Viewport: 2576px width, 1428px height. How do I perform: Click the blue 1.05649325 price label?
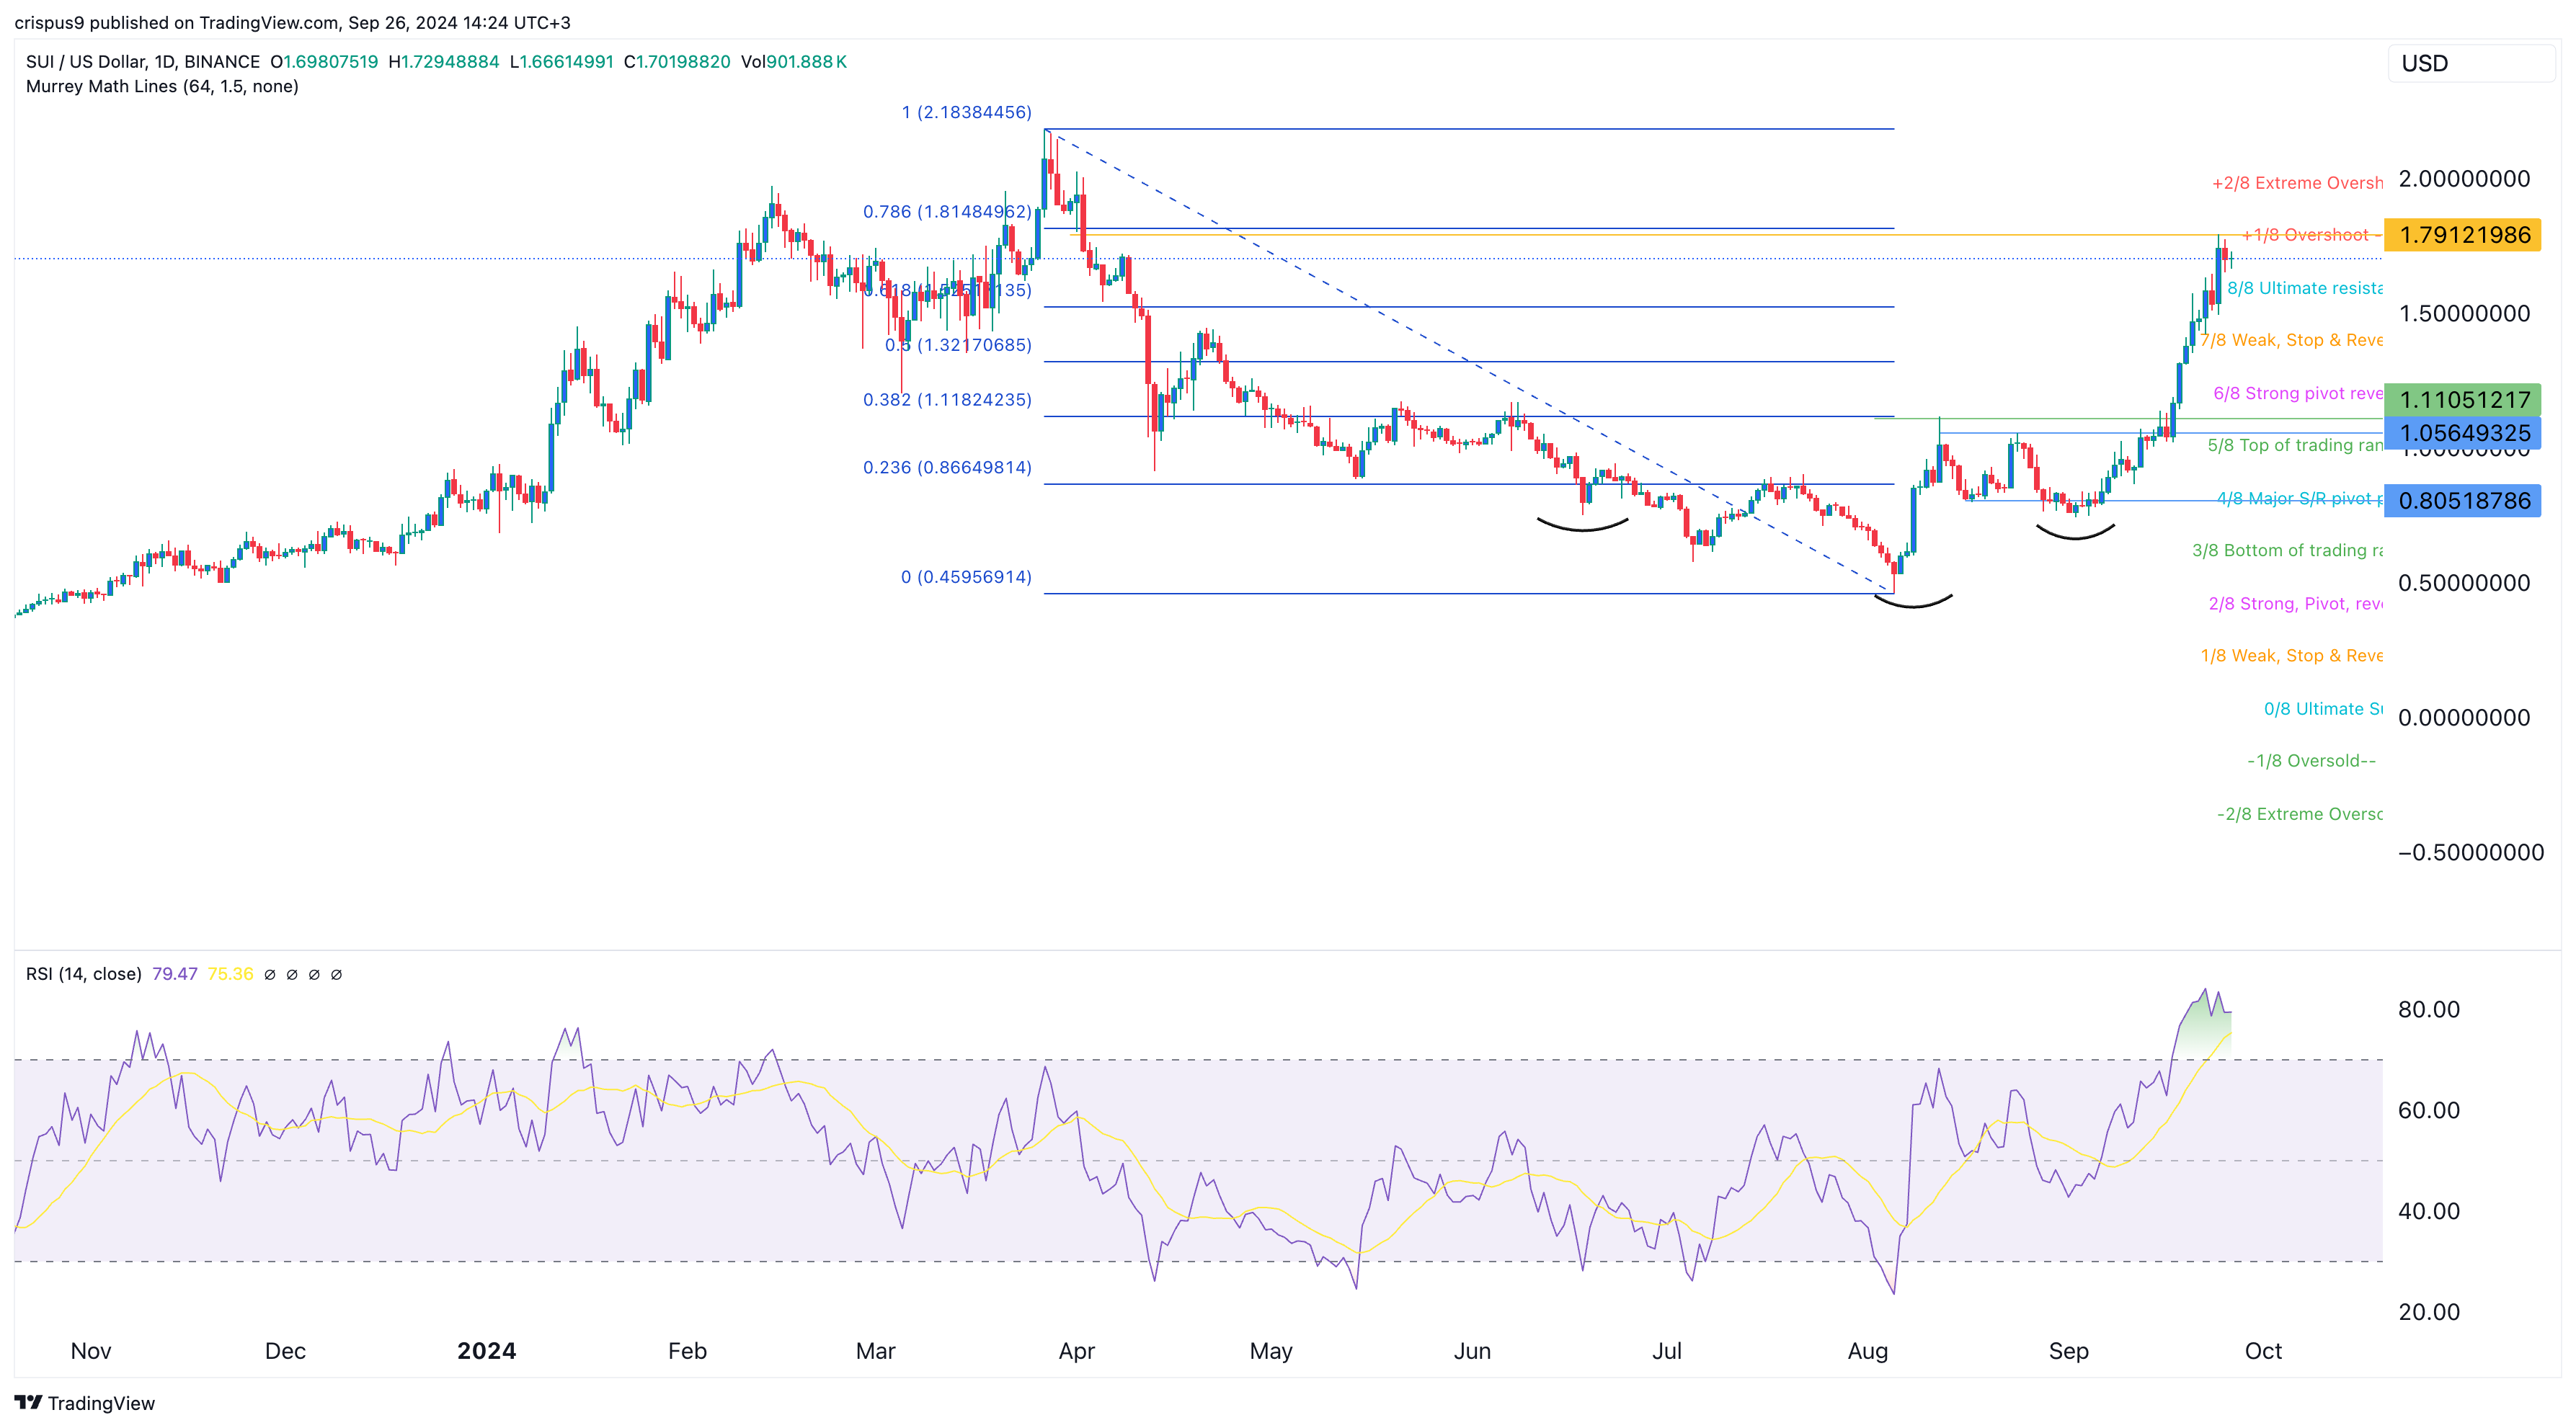[2462, 433]
